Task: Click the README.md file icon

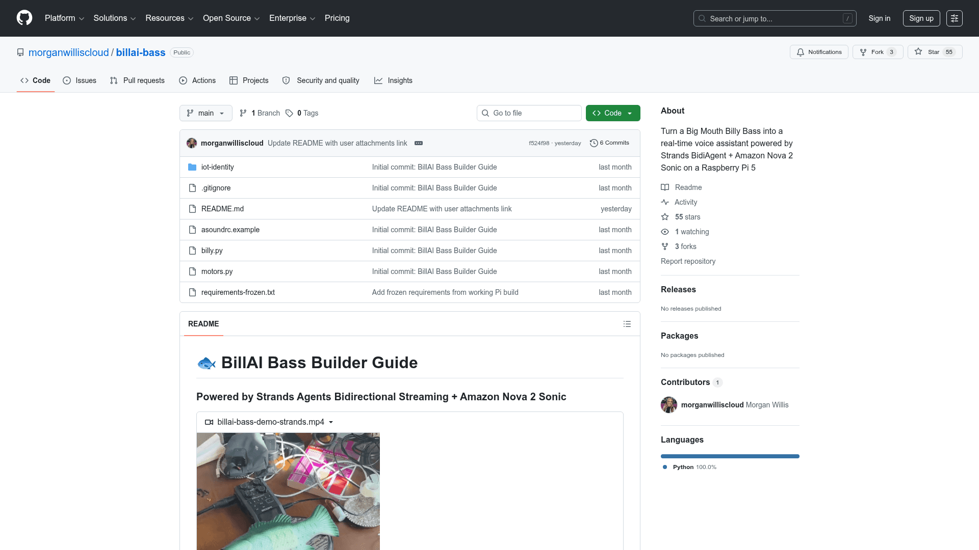Action: pos(192,209)
